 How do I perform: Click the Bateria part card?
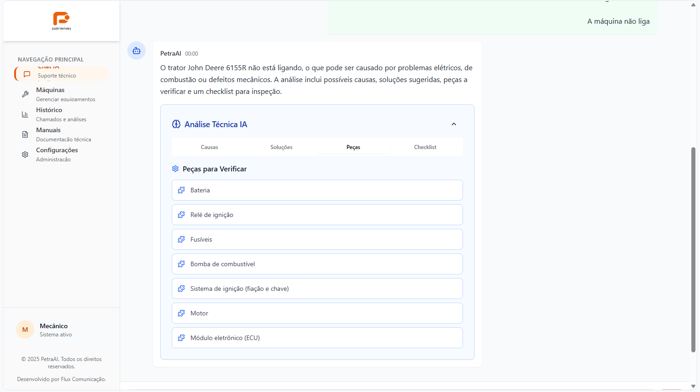click(317, 190)
